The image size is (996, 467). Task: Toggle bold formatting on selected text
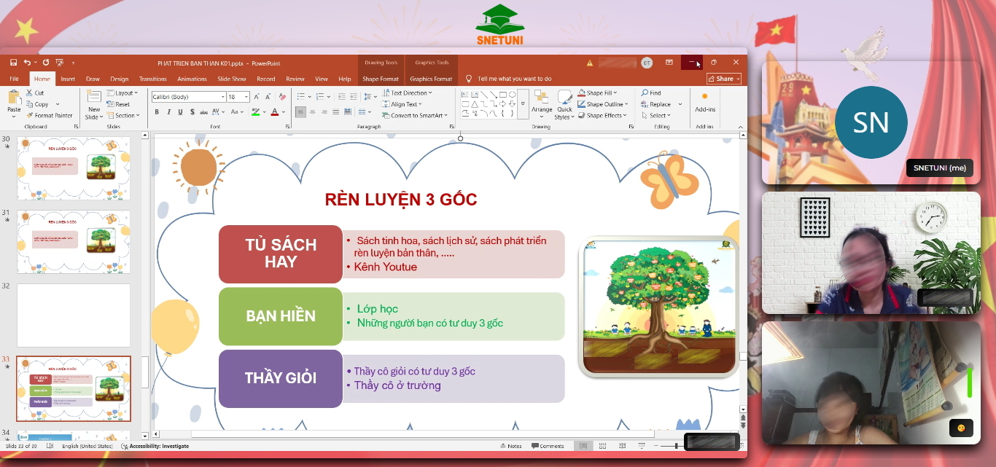[x=156, y=112]
